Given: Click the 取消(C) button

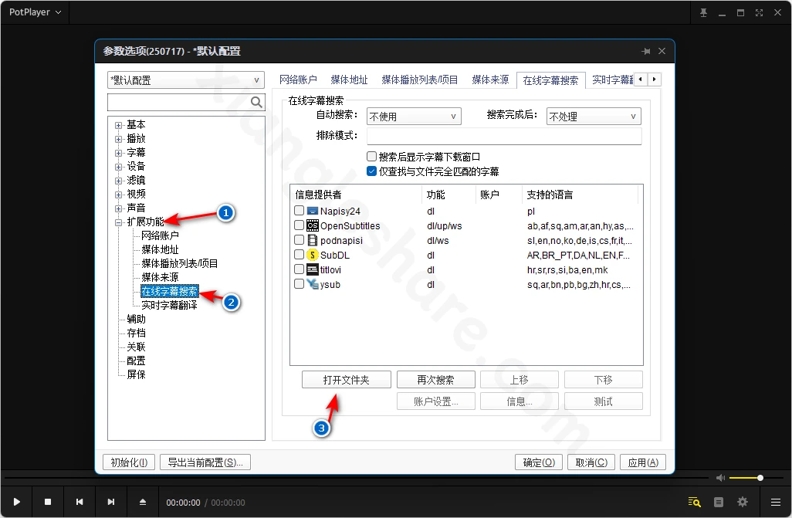Looking at the screenshot, I should click(x=591, y=462).
